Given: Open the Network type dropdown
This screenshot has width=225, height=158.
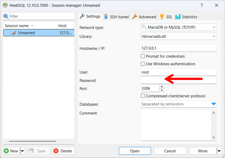Looking at the screenshot, I should point(179,27).
